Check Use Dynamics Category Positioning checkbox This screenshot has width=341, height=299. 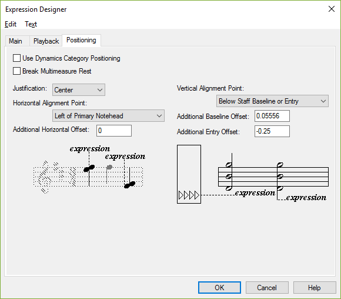coord(16,58)
